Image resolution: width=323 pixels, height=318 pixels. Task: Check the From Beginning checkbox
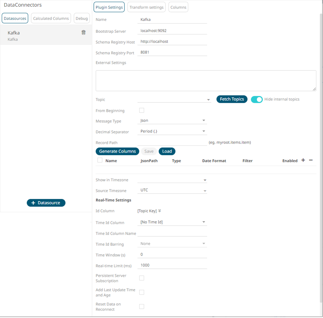point(142,111)
